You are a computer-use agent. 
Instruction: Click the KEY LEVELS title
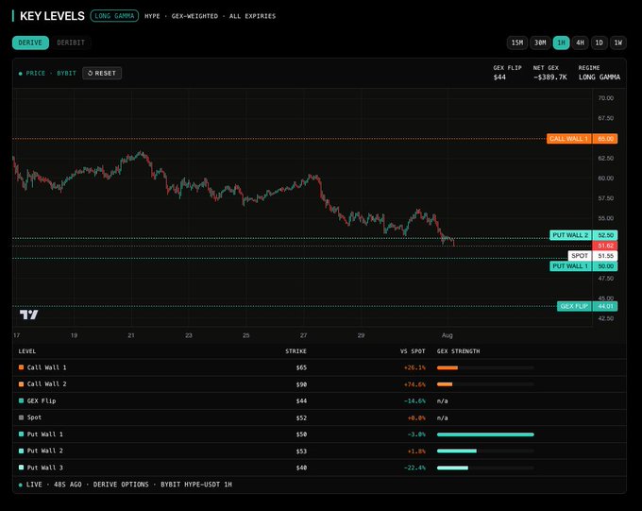[52, 16]
